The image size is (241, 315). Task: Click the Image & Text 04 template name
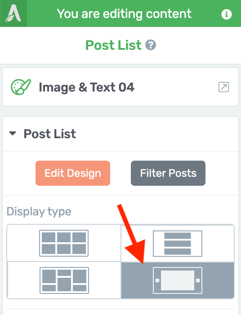(x=87, y=87)
